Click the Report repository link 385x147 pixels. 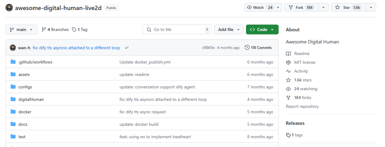(x=302, y=107)
